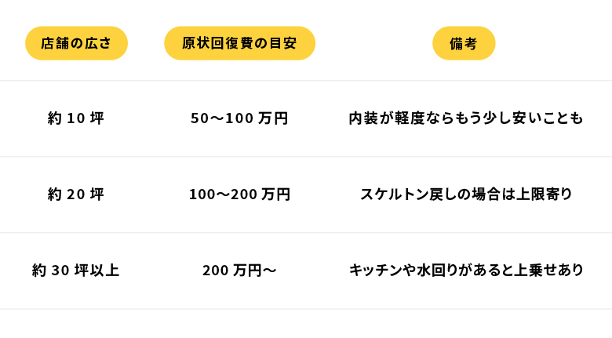Select the 備考 column header pill
This screenshot has height=338, width=612.
(464, 43)
